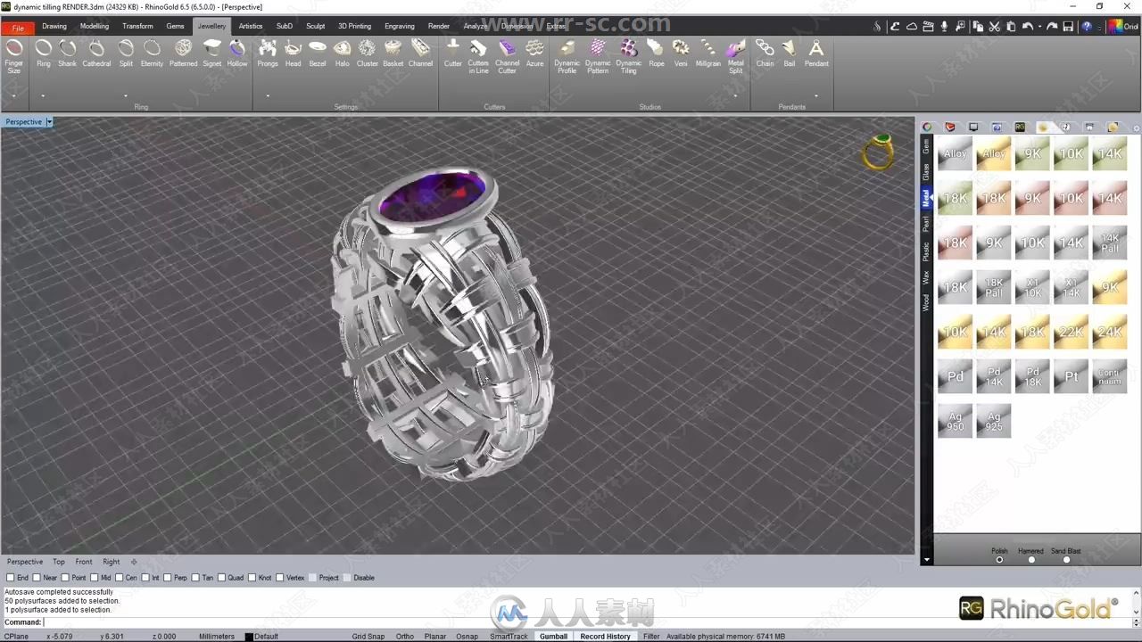Select the Hammered finish option
This screenshot has height=642, width=1142.
(x=1032, y=560)
